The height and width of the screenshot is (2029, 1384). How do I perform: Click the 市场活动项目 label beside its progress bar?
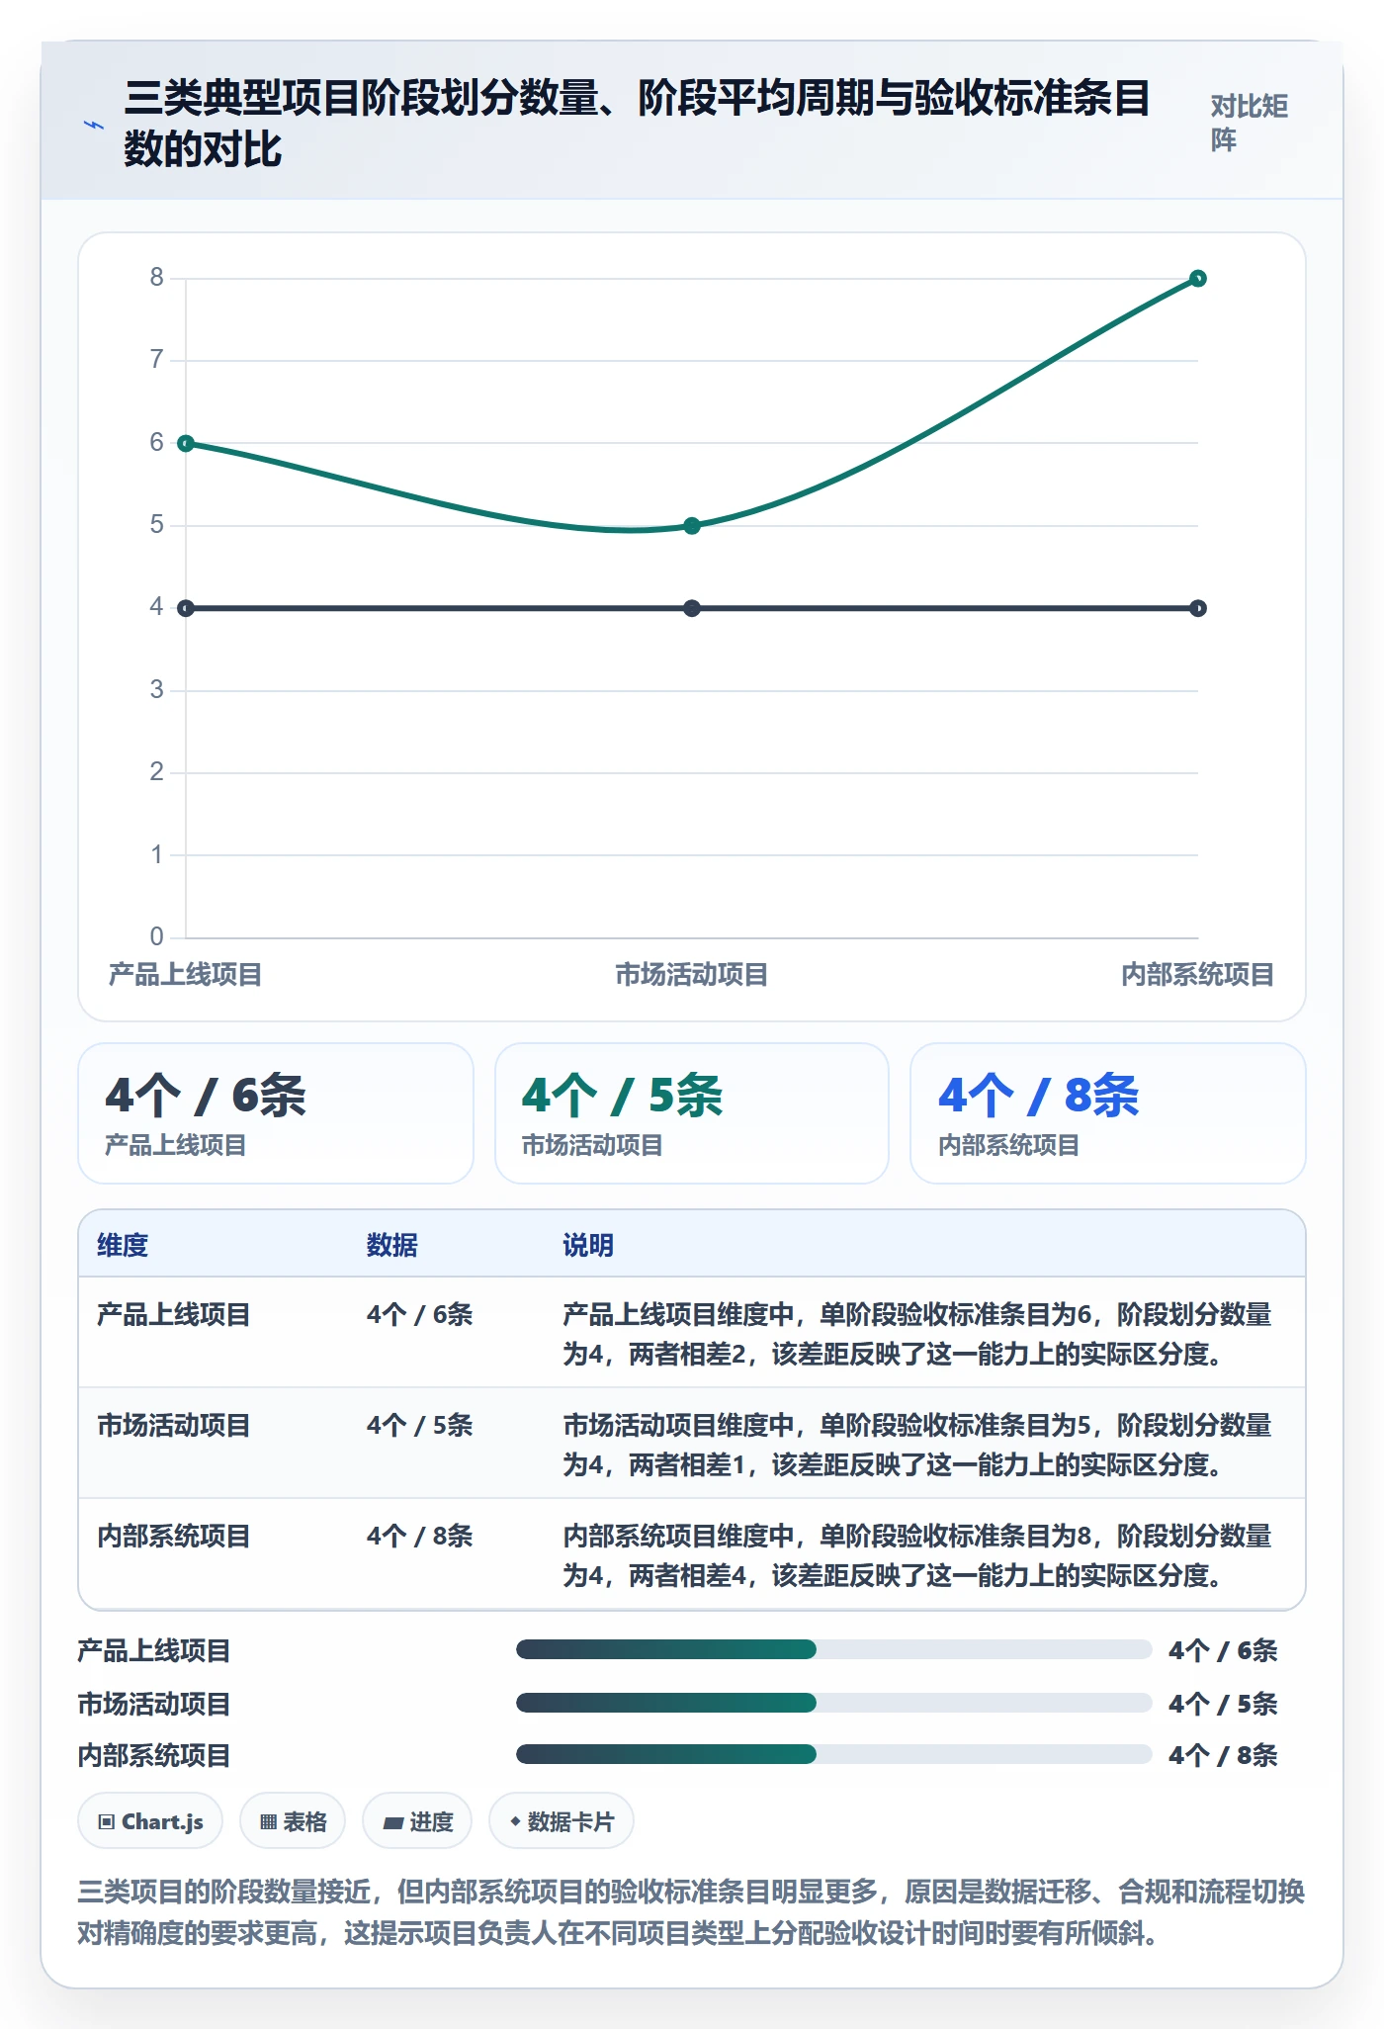(154, 1704)
